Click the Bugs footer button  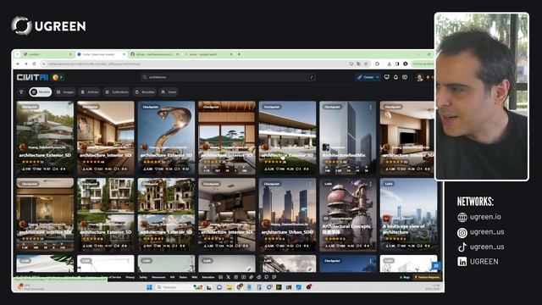(405, 277)
